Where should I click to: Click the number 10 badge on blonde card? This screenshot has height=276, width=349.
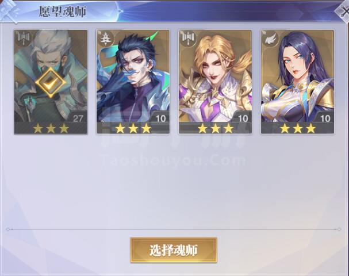[x=243, y=118]
